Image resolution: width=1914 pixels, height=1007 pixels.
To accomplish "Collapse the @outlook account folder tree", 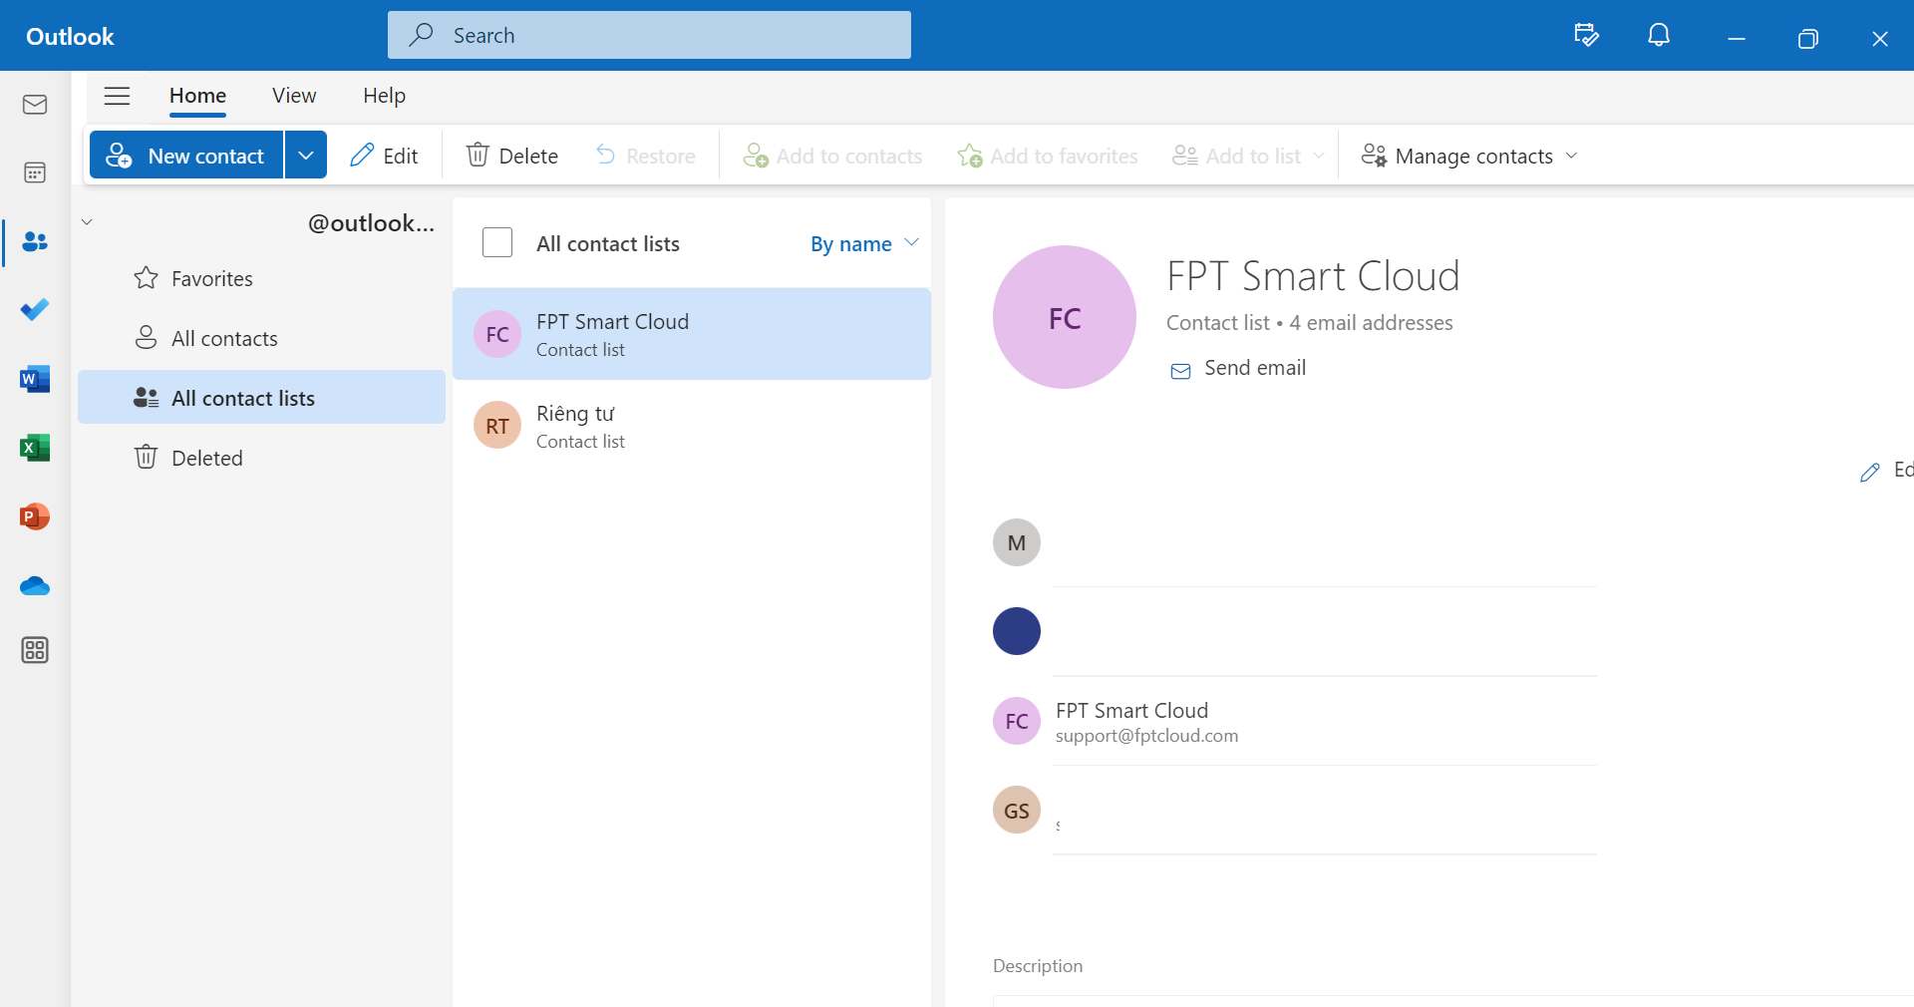I will pos(87,222).
